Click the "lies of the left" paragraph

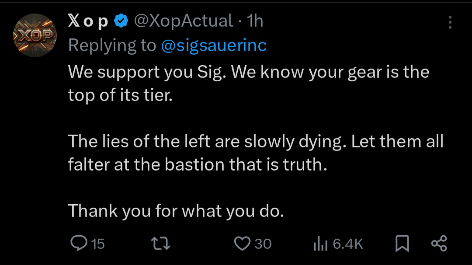[x=255, y=153]
